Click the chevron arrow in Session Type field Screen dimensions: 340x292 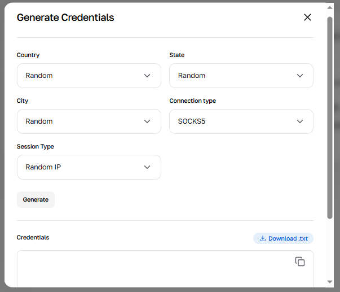click(x=147, y=167)
